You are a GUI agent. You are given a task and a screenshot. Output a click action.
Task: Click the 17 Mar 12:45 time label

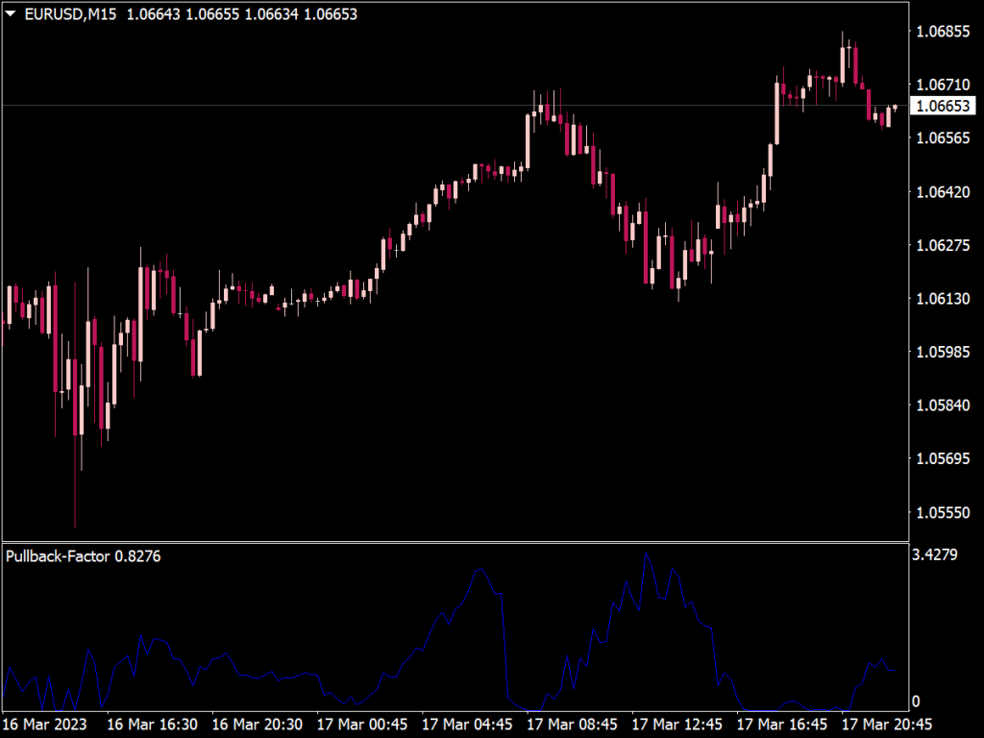tap(676, 725)
